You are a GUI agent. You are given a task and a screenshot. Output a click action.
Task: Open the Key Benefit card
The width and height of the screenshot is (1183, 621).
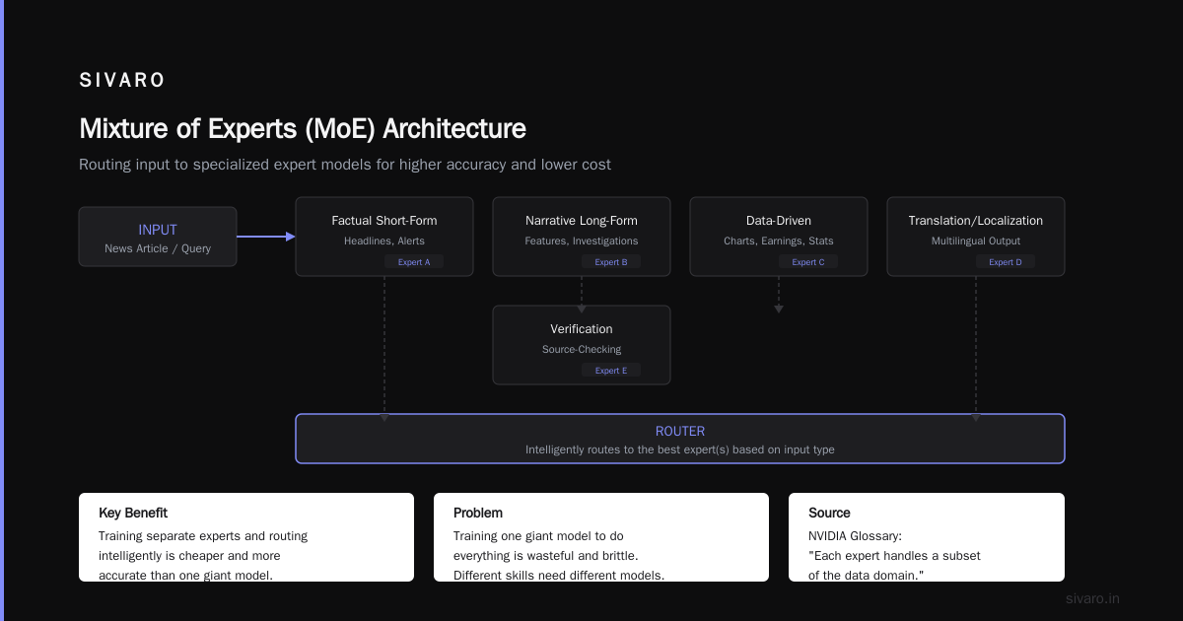click(246, 537)
